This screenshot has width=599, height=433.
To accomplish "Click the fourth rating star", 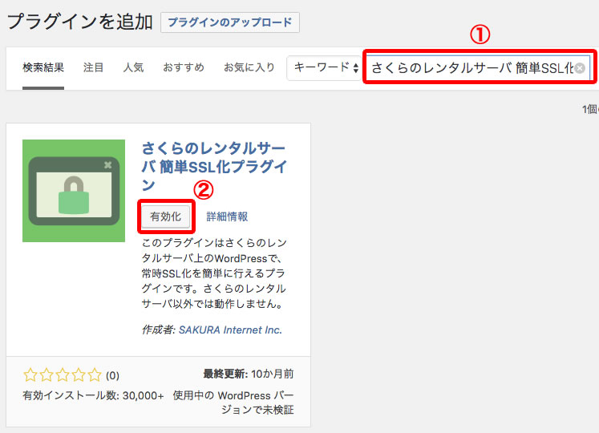I will [x=79, y=374].
